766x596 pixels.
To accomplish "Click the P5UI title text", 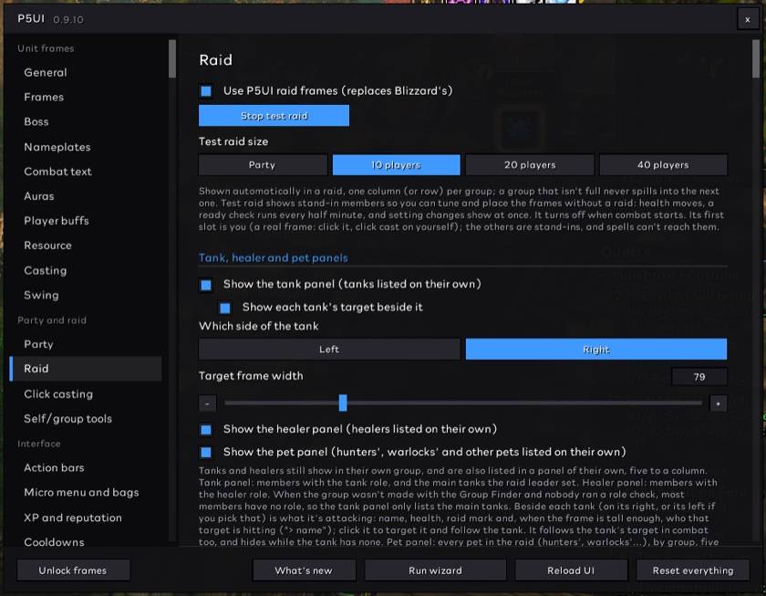I will pyautogui.click(x=31, y=18).
